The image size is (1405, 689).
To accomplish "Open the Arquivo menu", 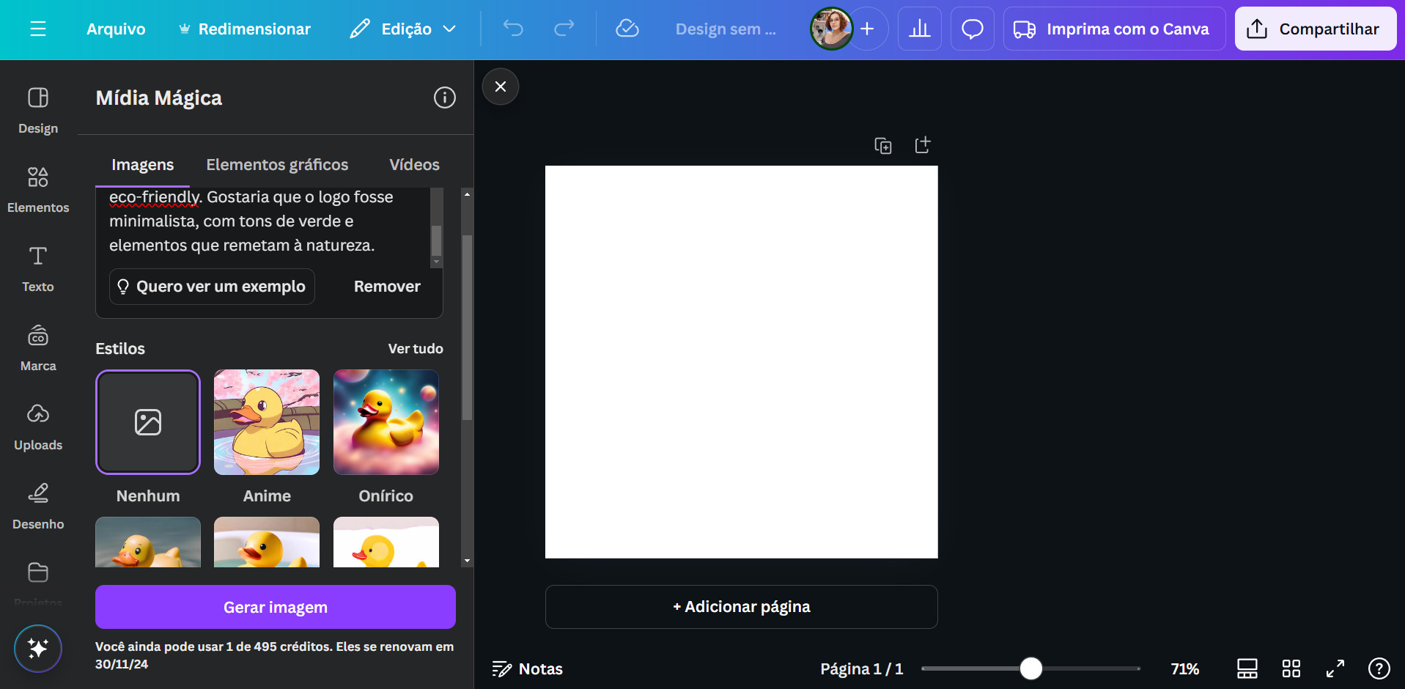I will pos(116,29).
